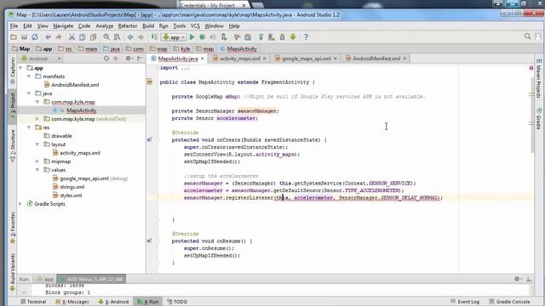Click the Paste icon in toolbar
The image size is (545, 306).
[x=93, y=37]
